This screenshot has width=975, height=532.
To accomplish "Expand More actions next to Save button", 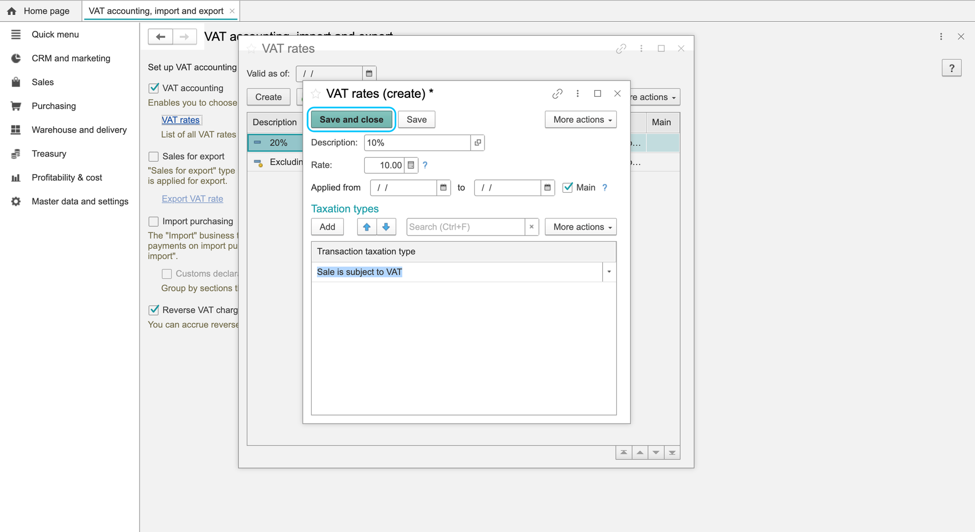I will (581, 120).
